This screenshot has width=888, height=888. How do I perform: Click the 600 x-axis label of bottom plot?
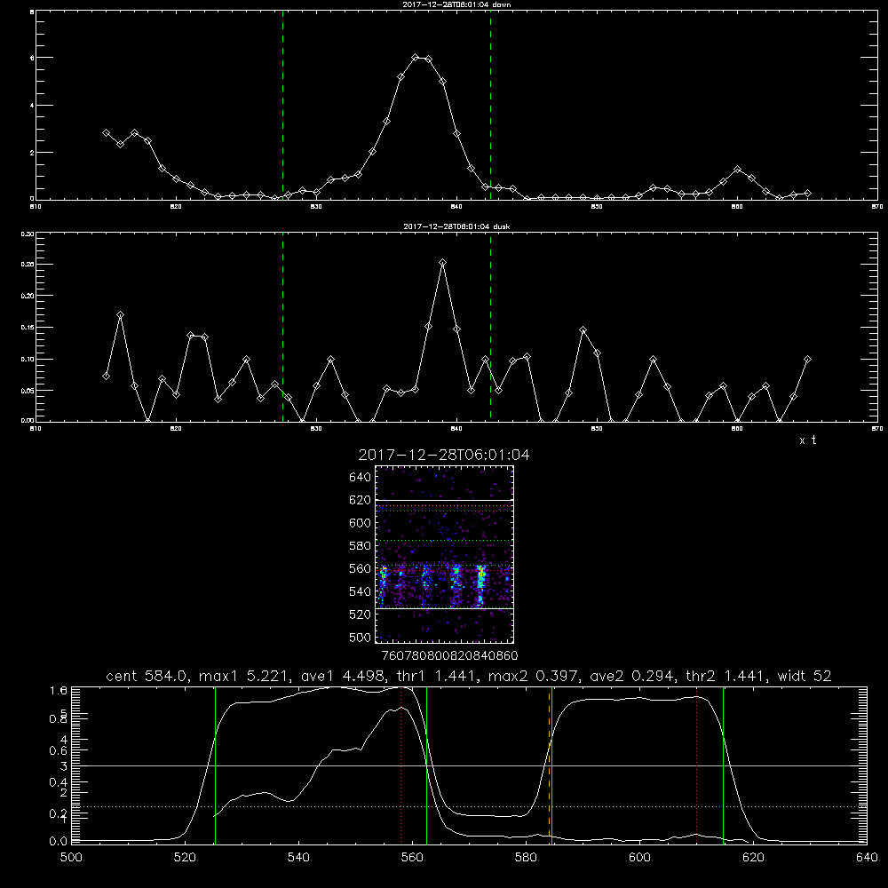(x=639, y=858)
